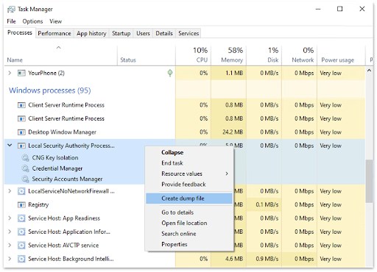The width and height of the screenshot is (377, 272).
Task: Switch to the Users tab
Action: tap(143, 33)
